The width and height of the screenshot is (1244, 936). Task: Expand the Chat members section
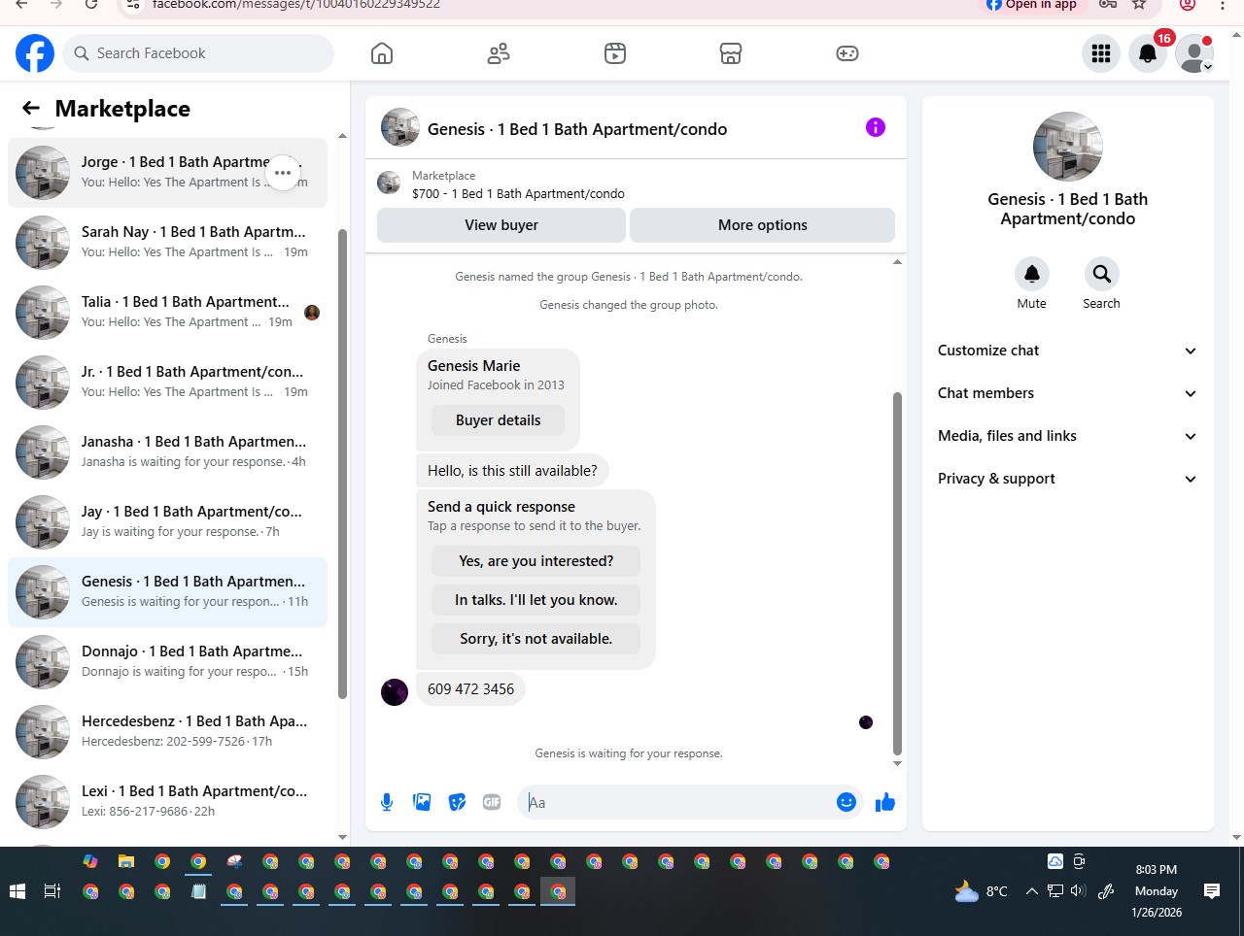click(x=1067, y=393)
